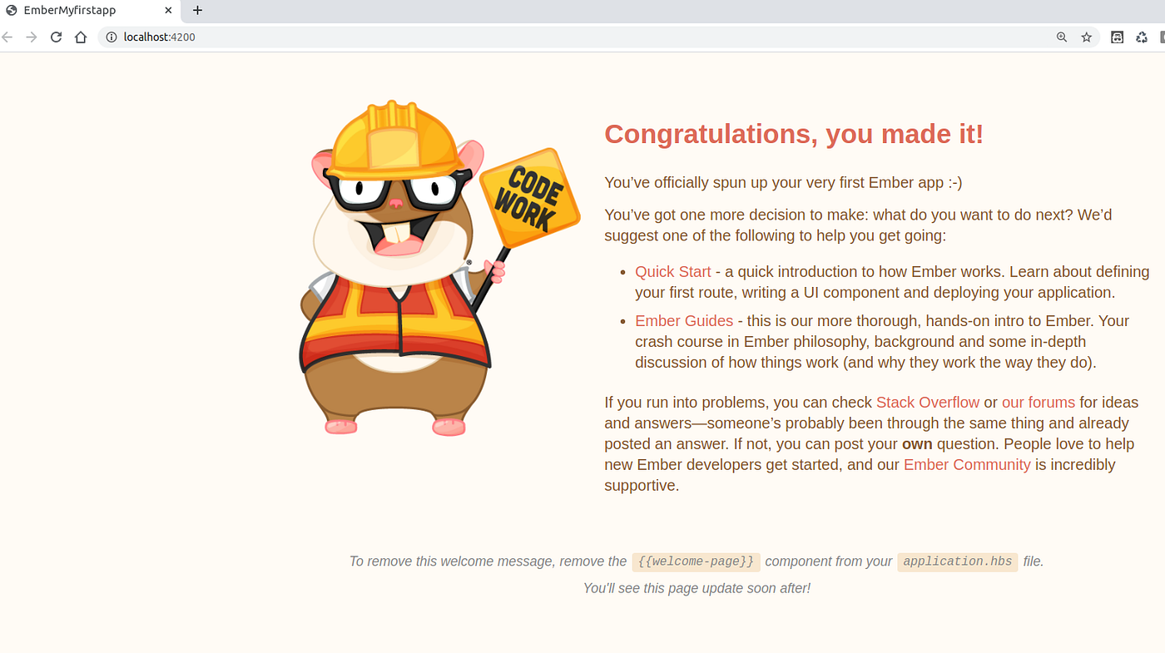Click the bold word 'own'
1165x653 pixels.
pyautogui.click(x=917, y=444)
